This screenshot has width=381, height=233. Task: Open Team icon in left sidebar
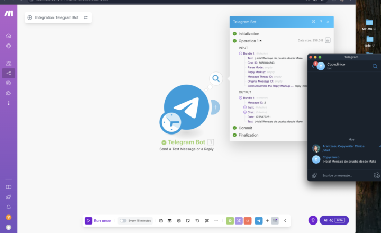point(8,63)
